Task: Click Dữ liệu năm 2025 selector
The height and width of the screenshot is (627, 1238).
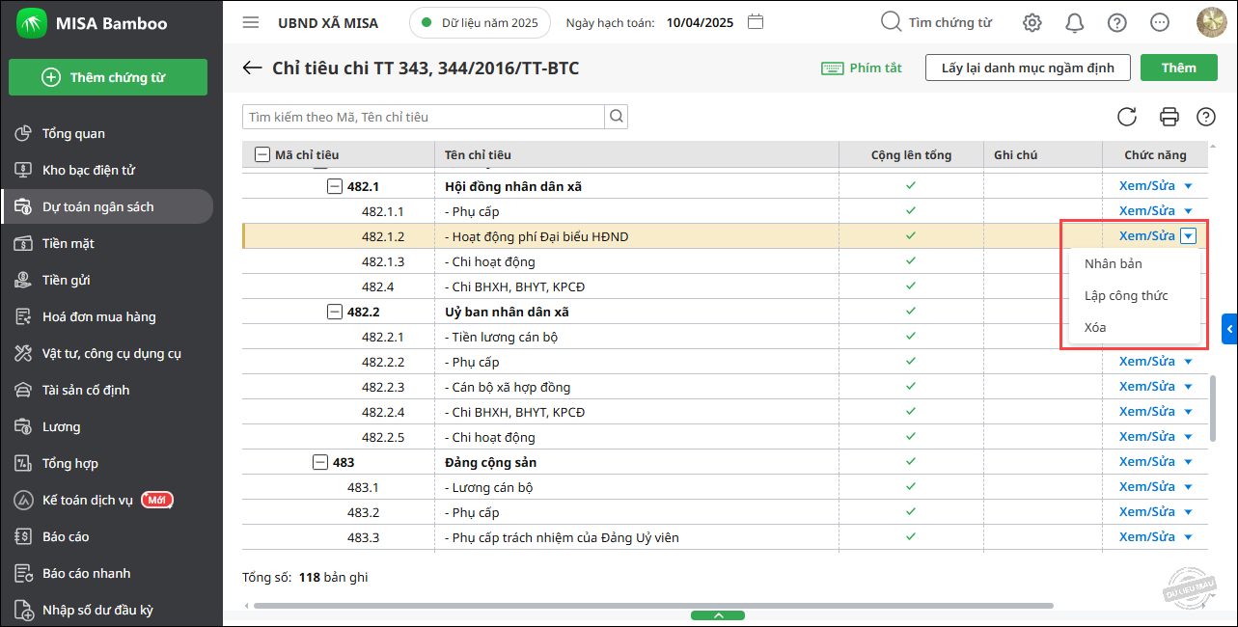Action: point(480,22)
